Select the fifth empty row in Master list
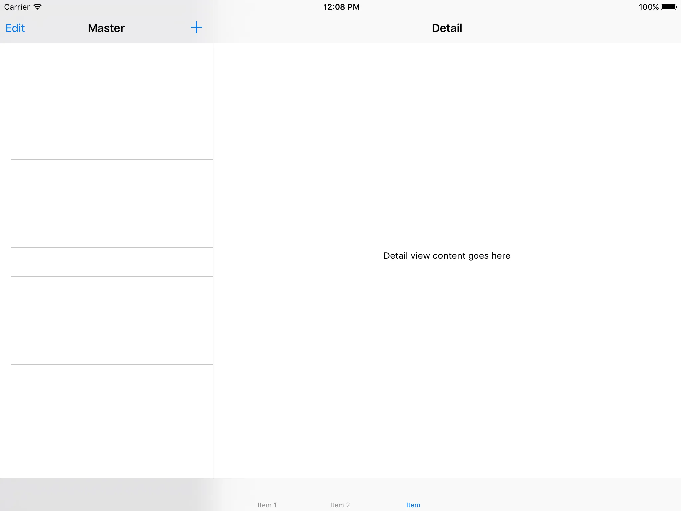The width and height of the screenshot is (681, 511). pyautogui.click(x=106, y=174)
